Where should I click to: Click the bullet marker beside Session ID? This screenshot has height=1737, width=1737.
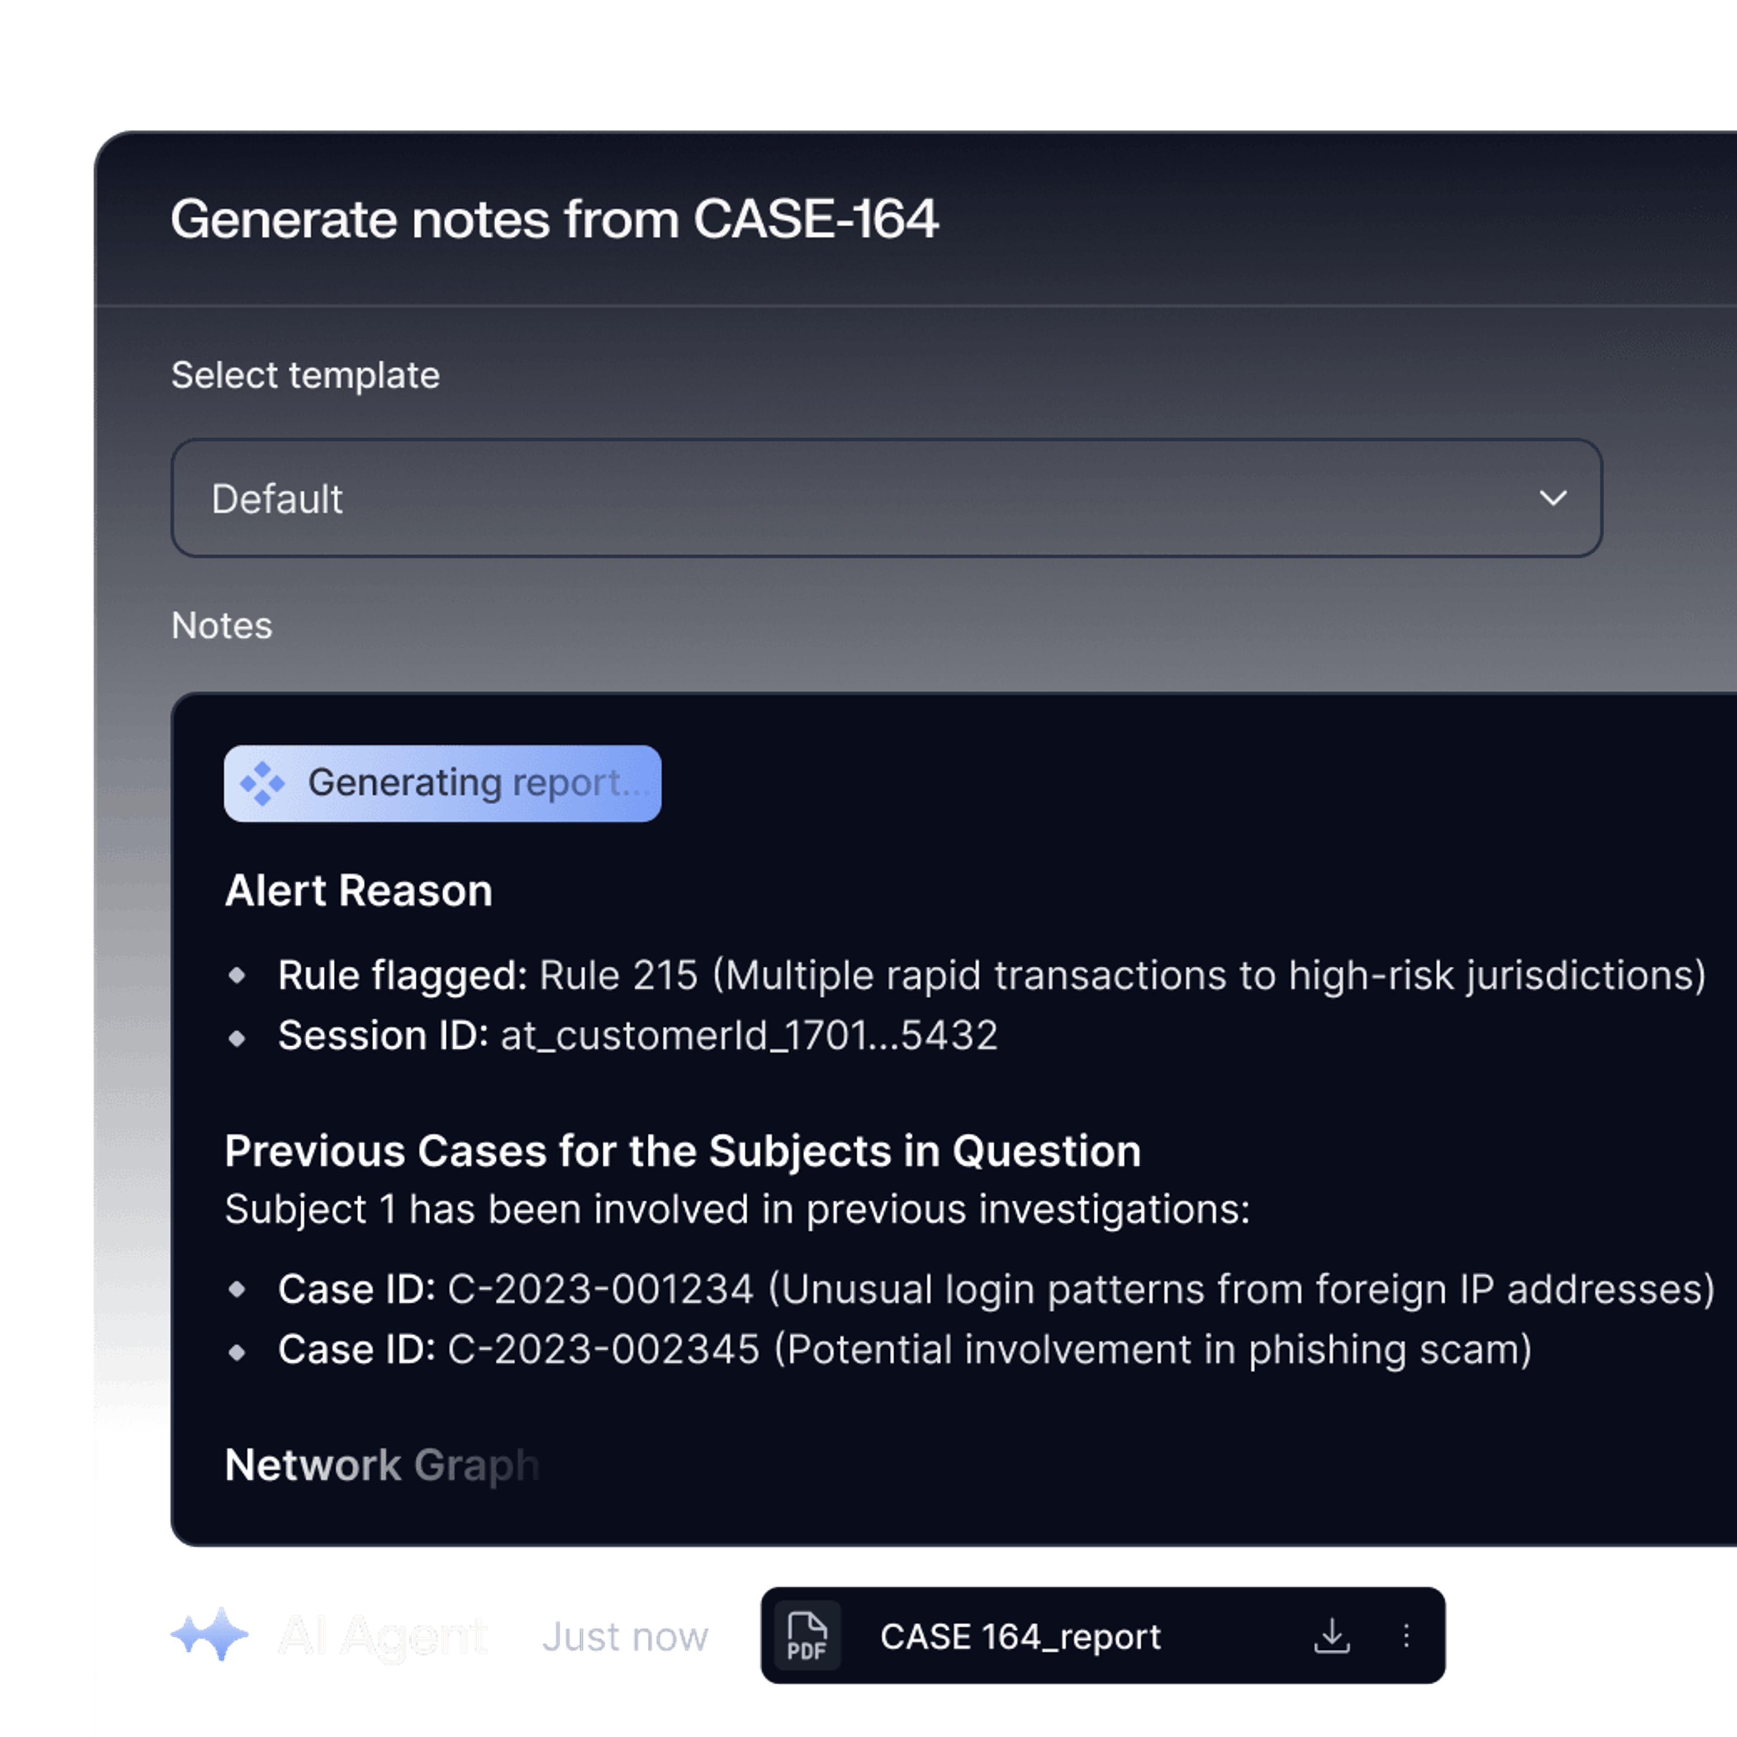pos(239,1036)
